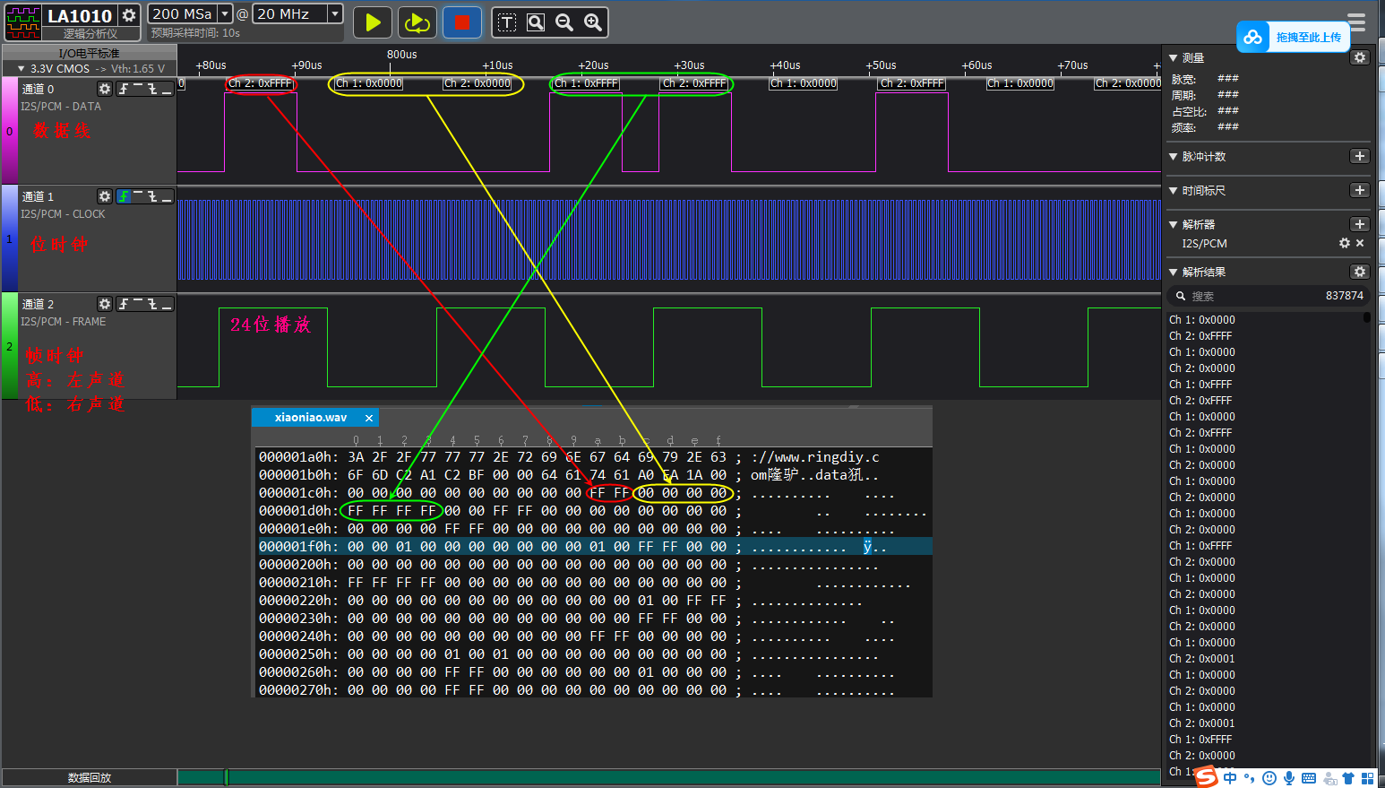This screenshot has width=1385, height=788.
Task: Open LA1010 device settings gear
Action: [129, 15]
